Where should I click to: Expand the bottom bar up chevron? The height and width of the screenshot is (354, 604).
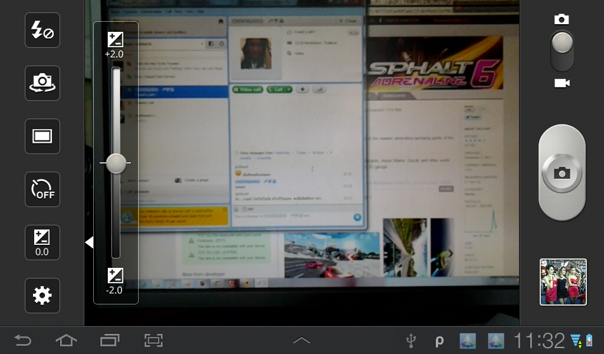point(301,340)
